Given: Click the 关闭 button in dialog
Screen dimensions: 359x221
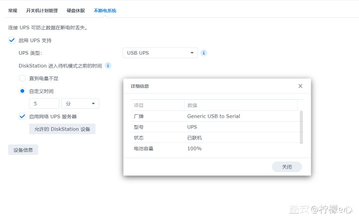Looking at the screenshot, I should pyautogui.click(x=287, y=167).
